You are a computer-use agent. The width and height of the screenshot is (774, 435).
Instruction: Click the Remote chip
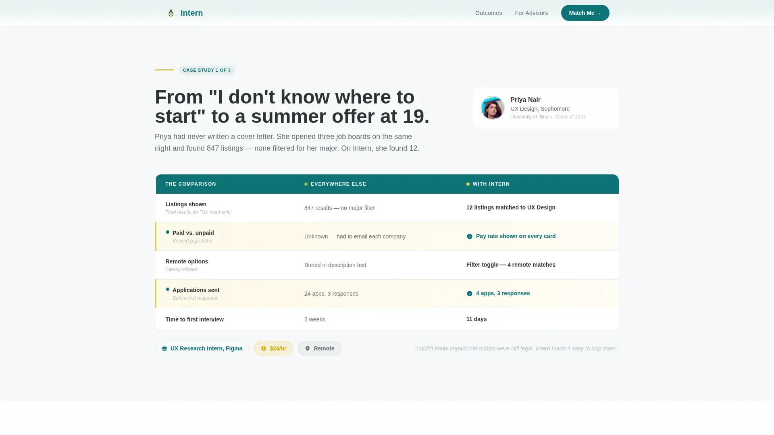[319, 348]
